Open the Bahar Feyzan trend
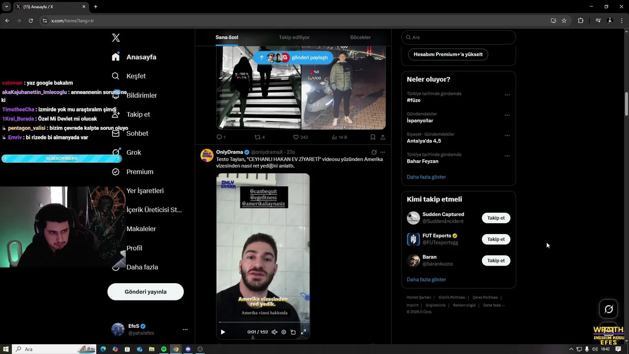Image resolution: width=629 pixels, height=354 pixels. (423, 161)
